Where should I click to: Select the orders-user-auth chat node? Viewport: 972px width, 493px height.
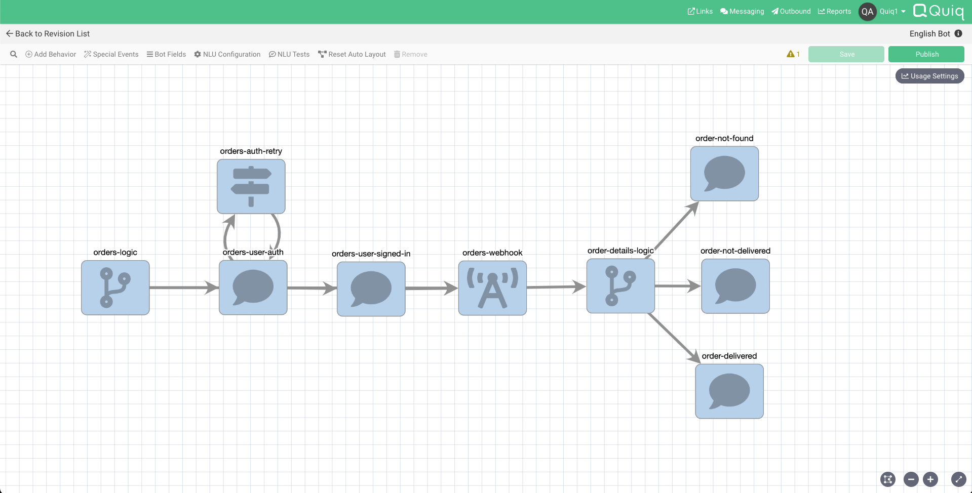(253, 287)
